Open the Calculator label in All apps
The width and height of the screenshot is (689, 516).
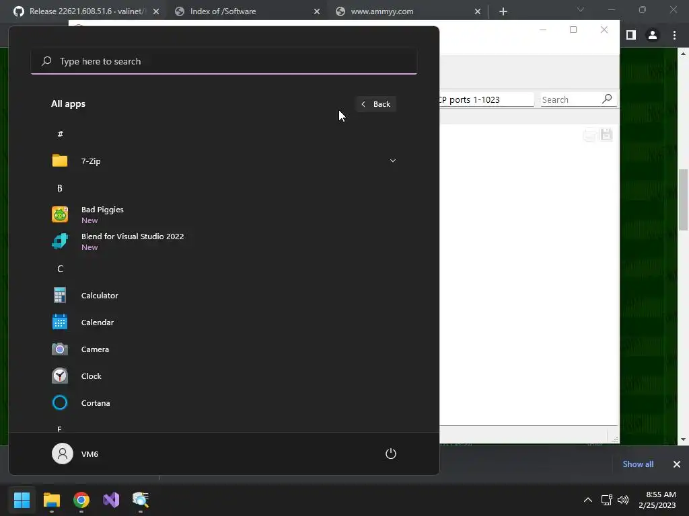click(x=100, y=296)
